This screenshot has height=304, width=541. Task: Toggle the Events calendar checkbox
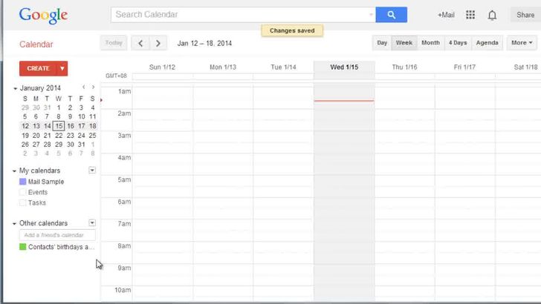23,192
